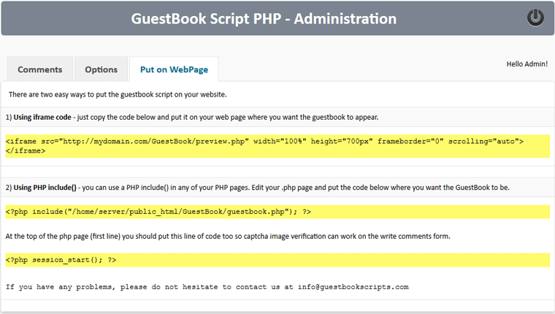Screen dimensions: 555x314
Task: Click the PHP include code snippet
Action: pos(277,212)
